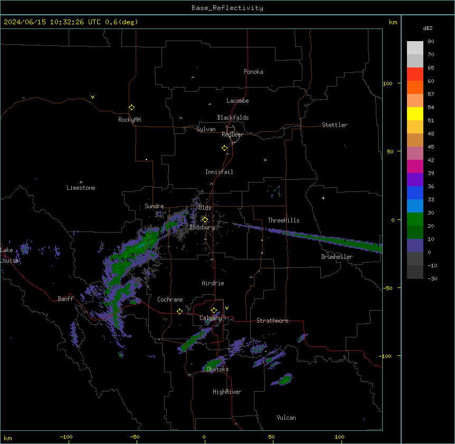Select the violet 36-39 dBZ legend swatch
Screen dimensions: 455x444
coord(415,180)
